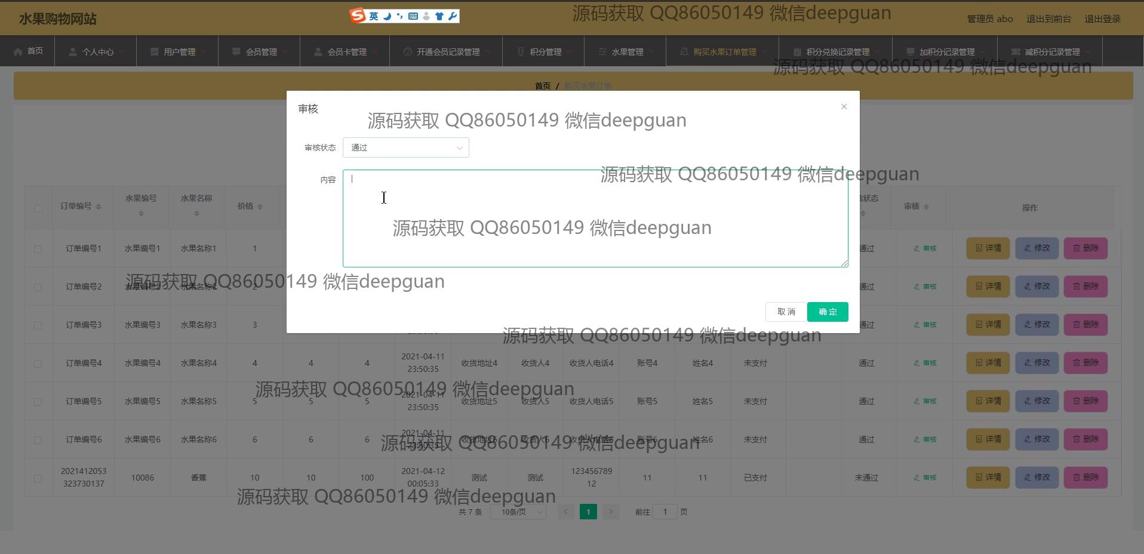Viewport: 1144px width, 554px height.
Task: Open the 审核状态 dropdown showing 通过
Action: (x=405, y=147)
